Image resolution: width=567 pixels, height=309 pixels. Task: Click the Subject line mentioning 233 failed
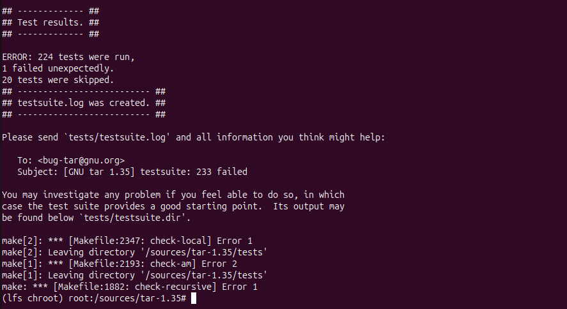click(x=132, y=172)
